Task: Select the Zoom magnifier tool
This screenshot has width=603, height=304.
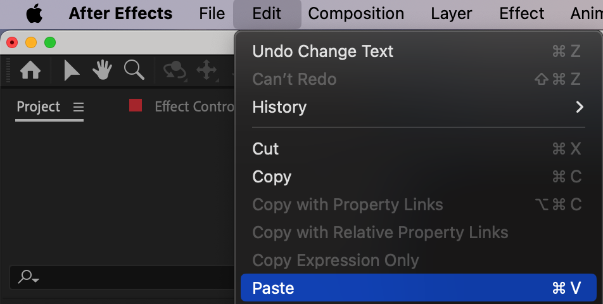Action: (x=134, y=70)
